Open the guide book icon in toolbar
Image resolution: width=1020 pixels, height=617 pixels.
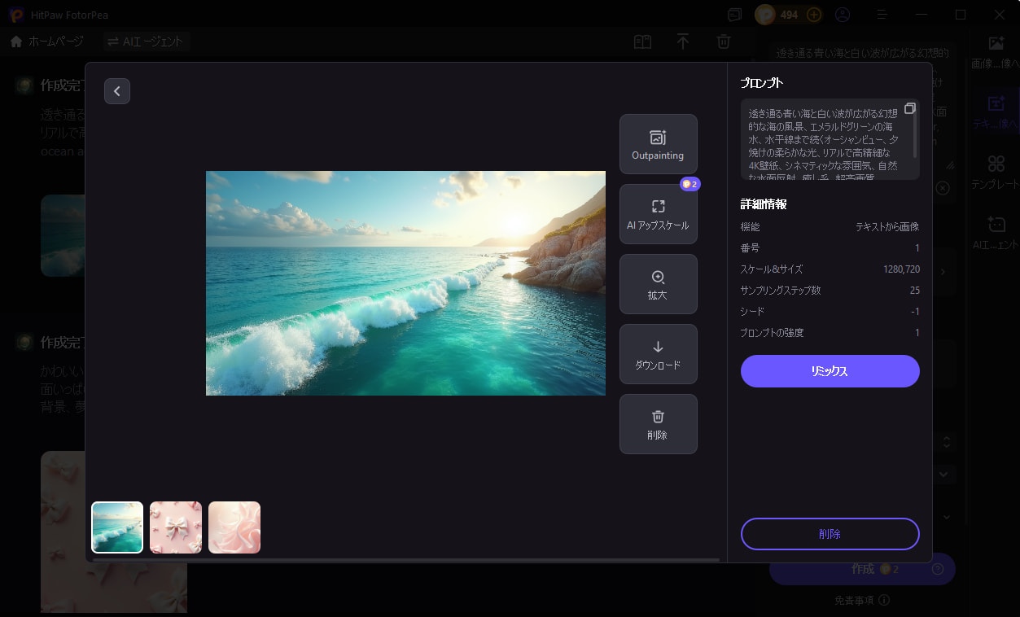(x=642, y=42)
